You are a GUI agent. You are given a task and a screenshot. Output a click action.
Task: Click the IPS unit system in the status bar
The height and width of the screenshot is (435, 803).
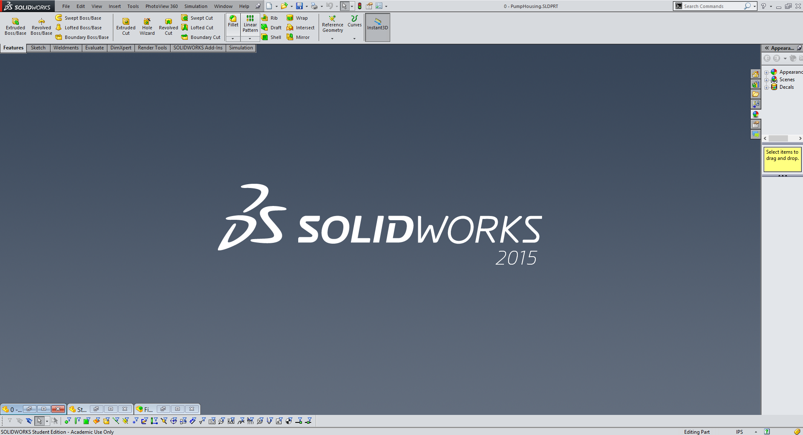(739, 432)
